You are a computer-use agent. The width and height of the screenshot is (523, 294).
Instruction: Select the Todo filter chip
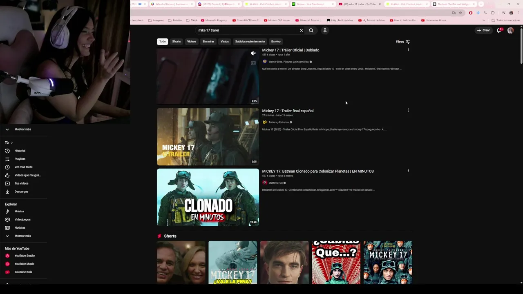163,41
